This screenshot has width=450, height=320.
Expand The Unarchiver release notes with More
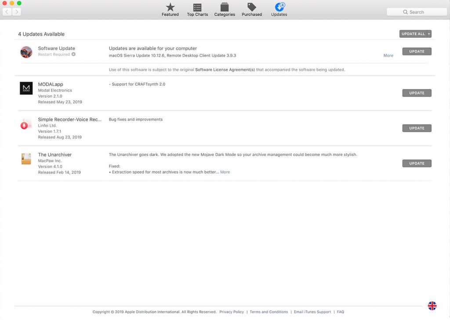[225, 172]
